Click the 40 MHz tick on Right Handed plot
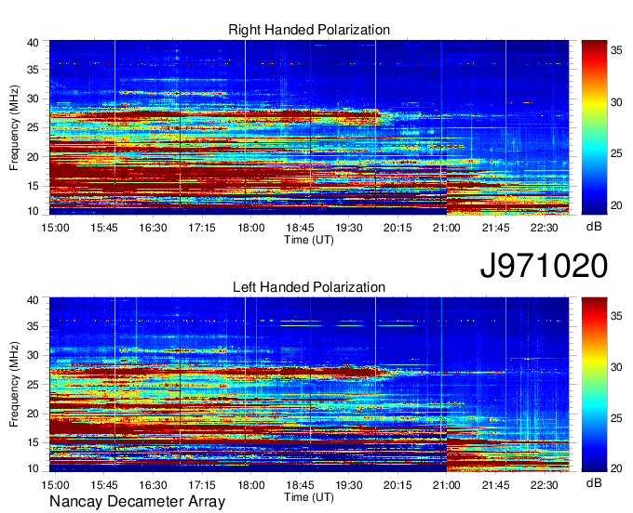 click(33, 43)
